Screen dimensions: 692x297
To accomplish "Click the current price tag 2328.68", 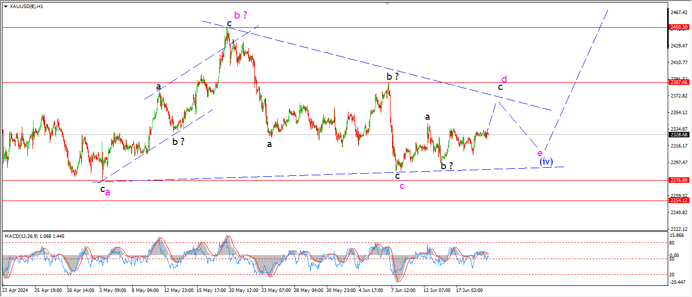I will point(679,135).
